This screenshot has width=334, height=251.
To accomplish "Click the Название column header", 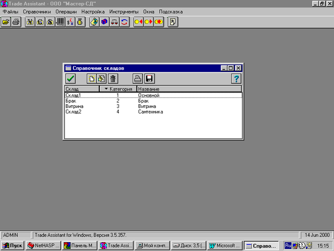I will (x=189, y=89).
